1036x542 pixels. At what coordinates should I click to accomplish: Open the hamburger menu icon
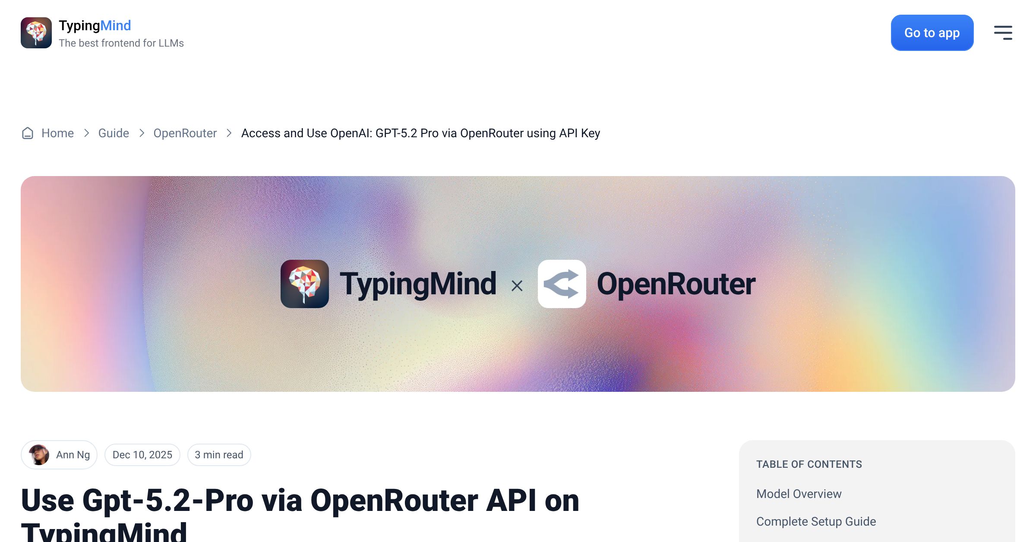[x=1003, y=33]
